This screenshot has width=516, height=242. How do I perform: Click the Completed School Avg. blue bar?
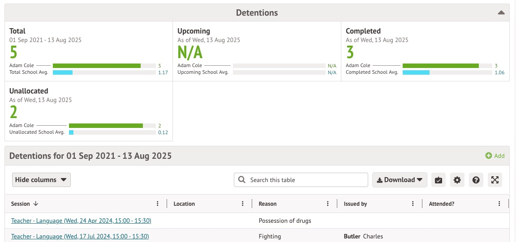[x=416, y=72]
